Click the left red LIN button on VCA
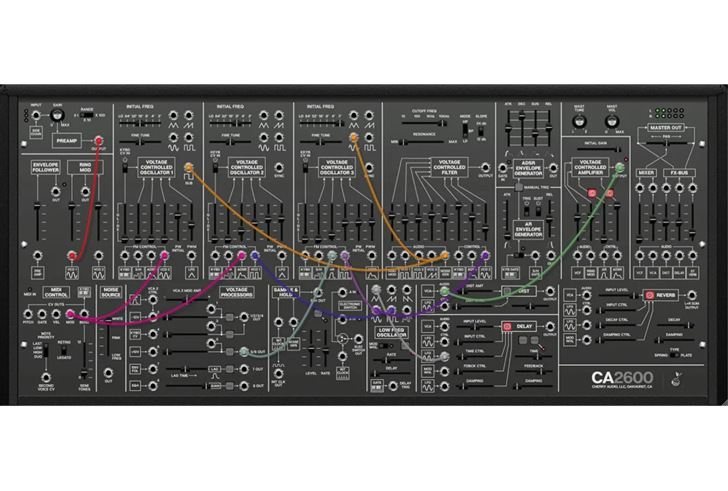Screen dimensions: 728x491 click(x=591, y=193)
